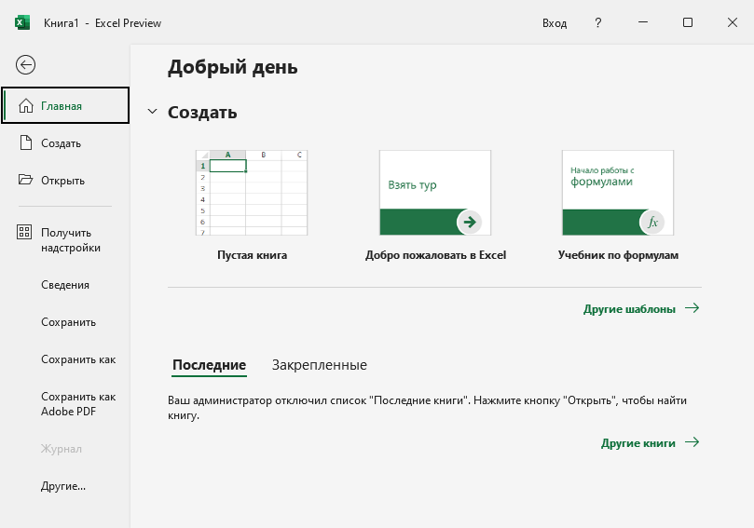The image size is (754, 528).
Task: Click the arrow next to Другие книги
Action: pyautogui.click(x=692, y=442)
